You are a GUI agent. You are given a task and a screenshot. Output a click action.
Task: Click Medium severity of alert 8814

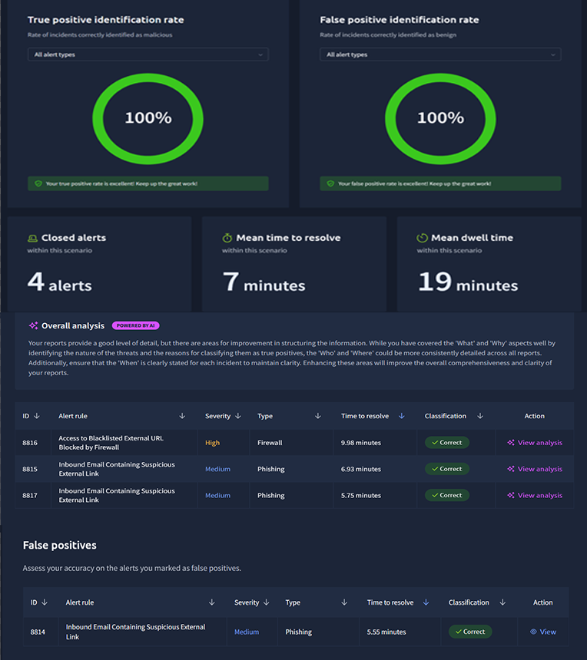[x=247, y=632]
